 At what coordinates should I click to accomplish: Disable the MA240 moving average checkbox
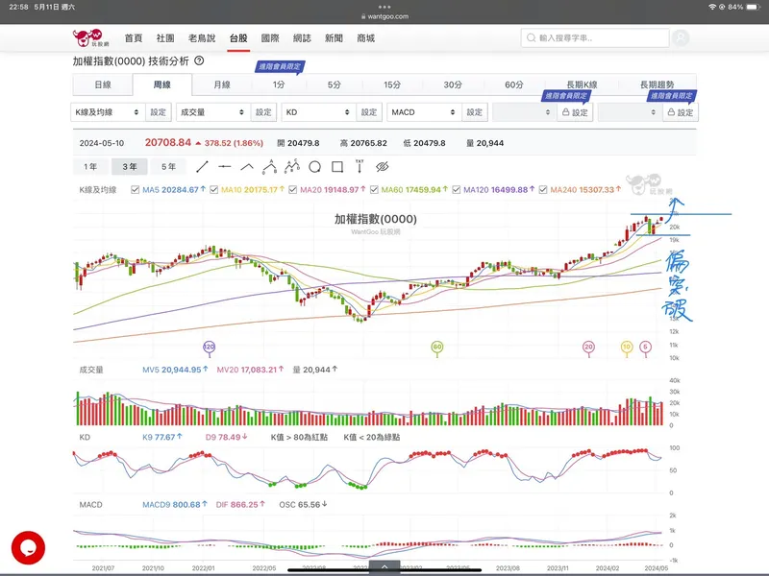pyautogui.click(x=543, y=190)
